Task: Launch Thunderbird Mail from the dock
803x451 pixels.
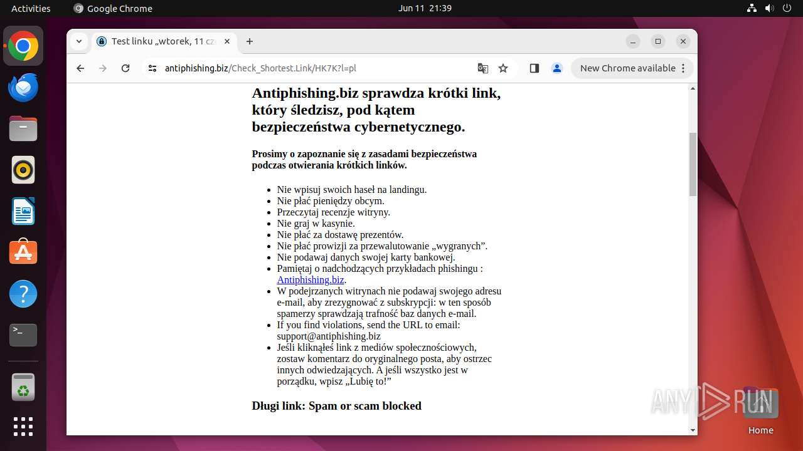Action: pos(23,88)
